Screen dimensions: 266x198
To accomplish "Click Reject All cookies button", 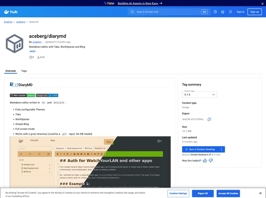I will click(203, 193).
